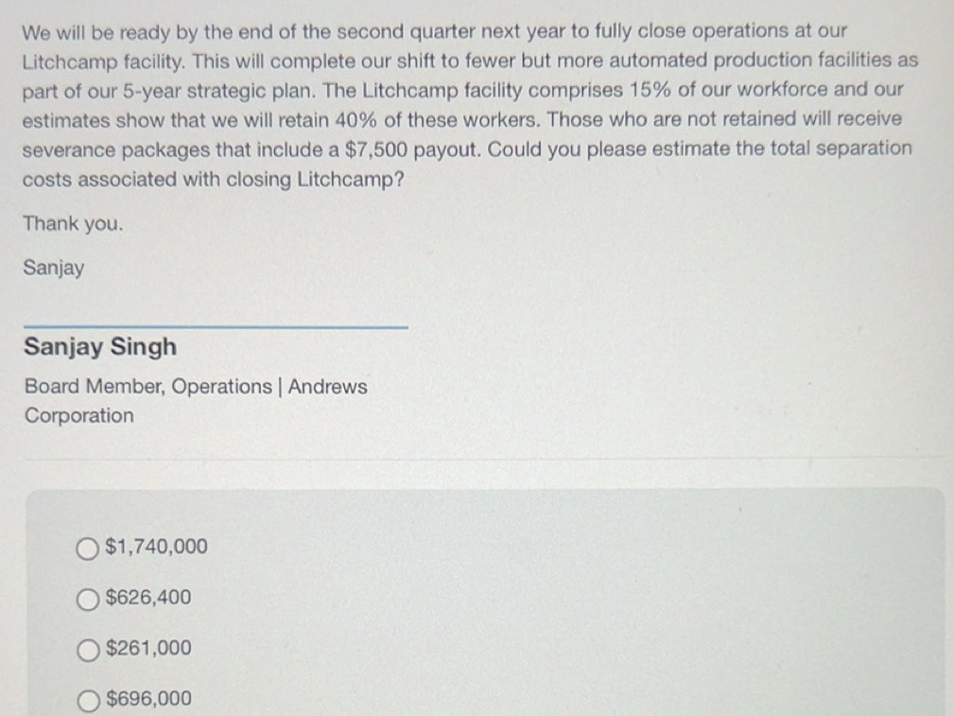This screenshot has width=954, height=716.
Task: Select the $1,740,000 radio button
Action: click(88, 549)
